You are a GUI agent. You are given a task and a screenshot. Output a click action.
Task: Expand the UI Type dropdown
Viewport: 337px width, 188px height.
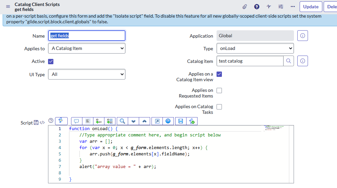87,75
